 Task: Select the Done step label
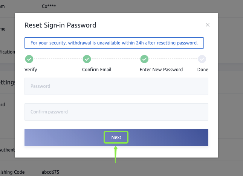point(203,70)
